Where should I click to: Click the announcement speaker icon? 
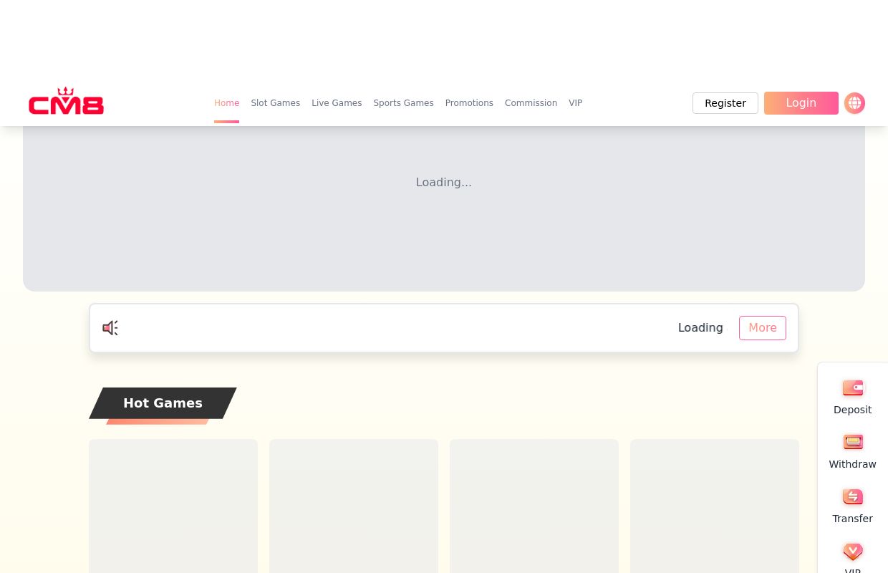click(x=110, y=328)
